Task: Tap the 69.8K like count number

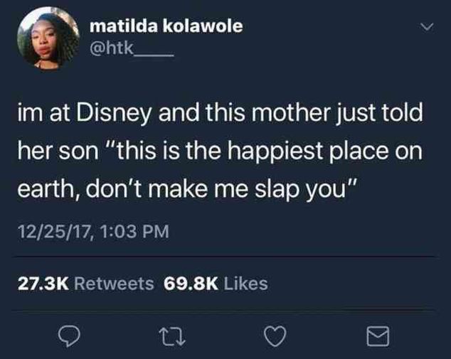Action: pos(191,284)
